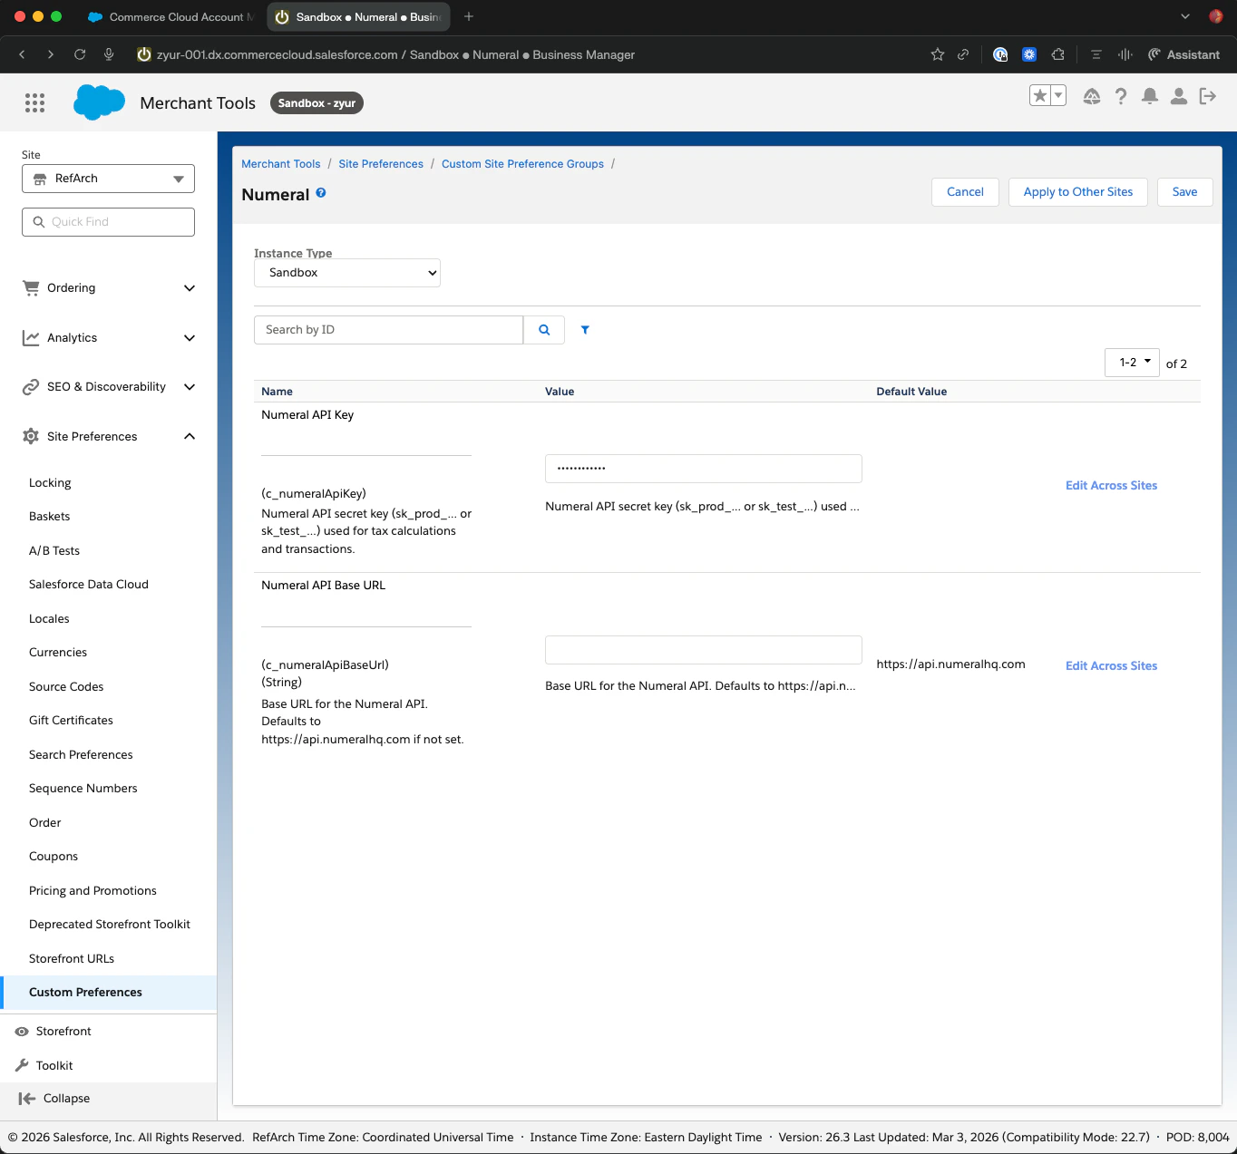Click Merchant Tools breadcrumb link

[x=281, y=164]
